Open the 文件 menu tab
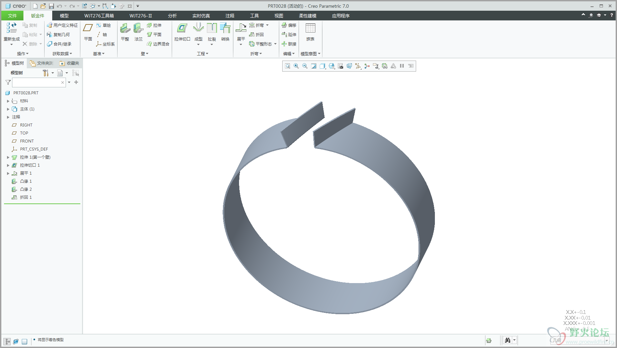 pos(12,16)
